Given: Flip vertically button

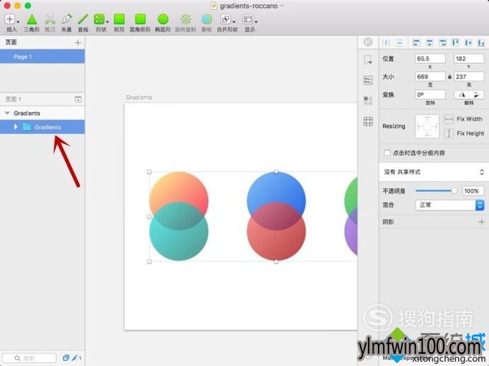Looking at the screenshot, I should [x=477, y=95].
